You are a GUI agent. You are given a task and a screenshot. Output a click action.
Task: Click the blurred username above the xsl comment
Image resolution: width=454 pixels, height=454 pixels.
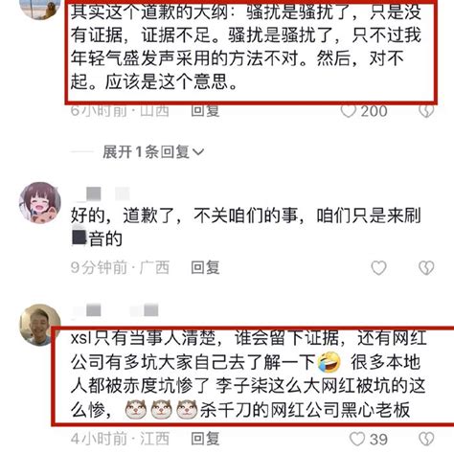coord(115,310)
